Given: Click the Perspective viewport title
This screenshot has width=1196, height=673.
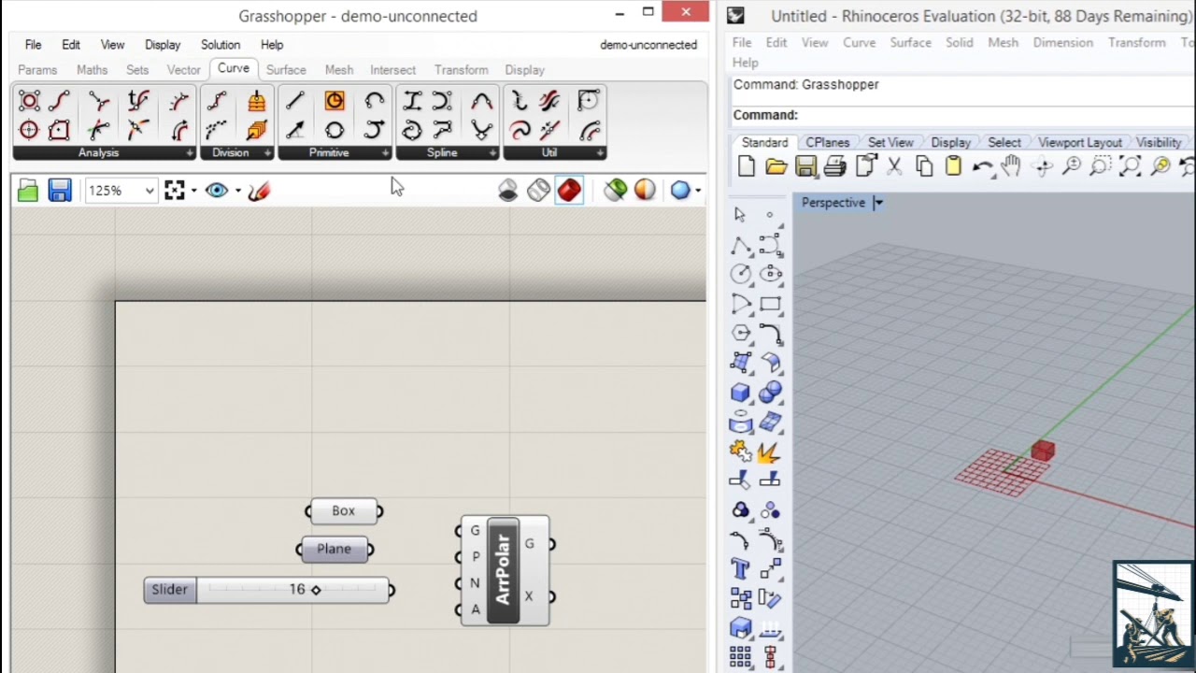Looking at the screenshot, I should (833, 203).
